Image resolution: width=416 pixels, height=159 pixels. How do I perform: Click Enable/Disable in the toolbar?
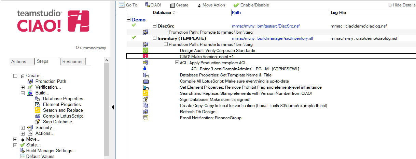[x=251, y=5]
